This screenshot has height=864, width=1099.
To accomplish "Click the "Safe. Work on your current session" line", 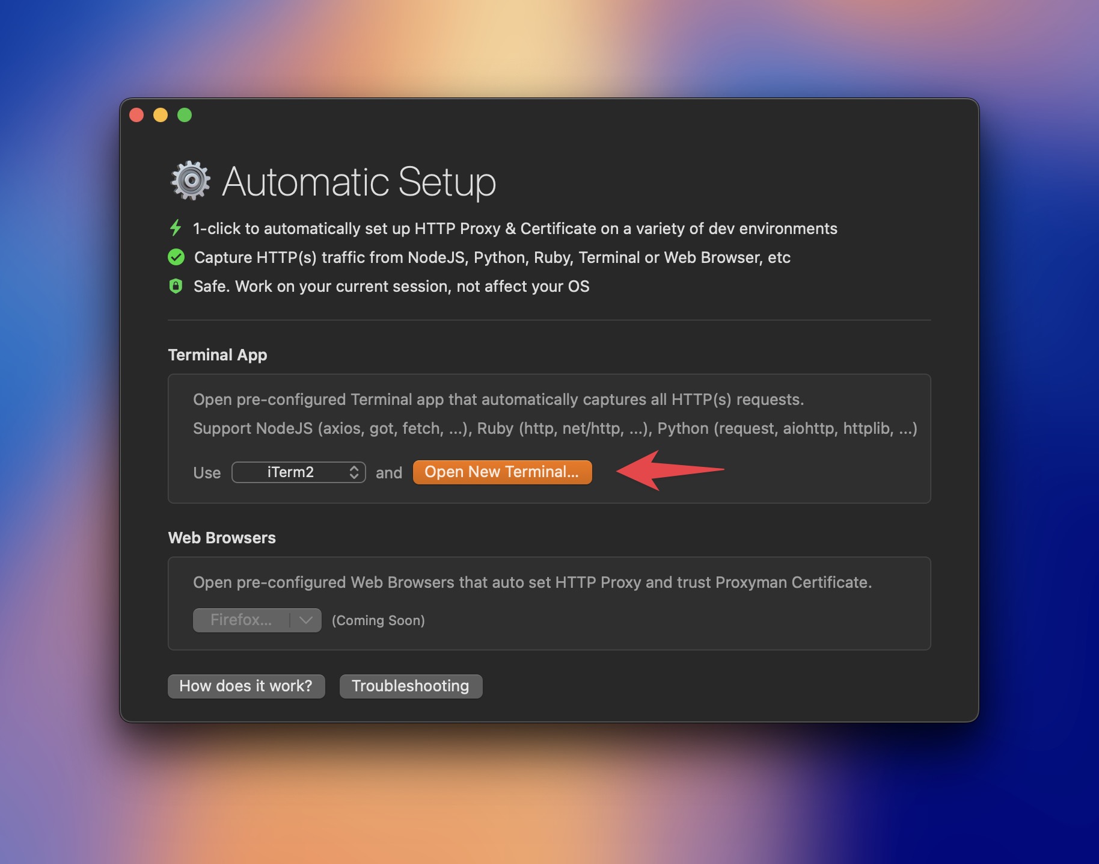I will click(391, 286).
